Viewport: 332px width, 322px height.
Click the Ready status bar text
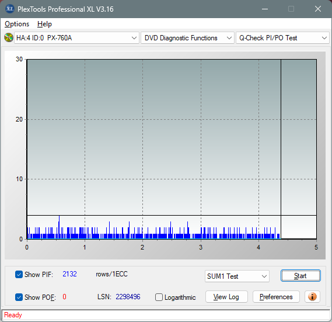(x=13, y=315)
